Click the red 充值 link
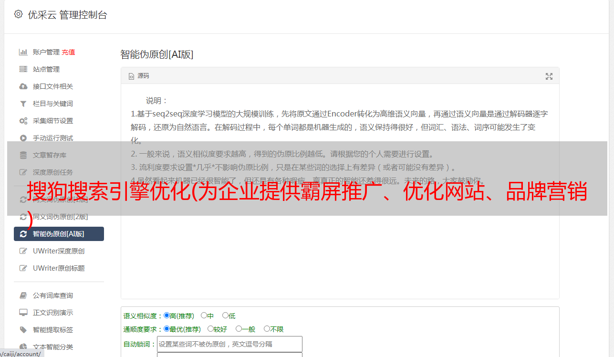Screen dimensions: 614x357 pyautogui.click(x=68, y=52)
